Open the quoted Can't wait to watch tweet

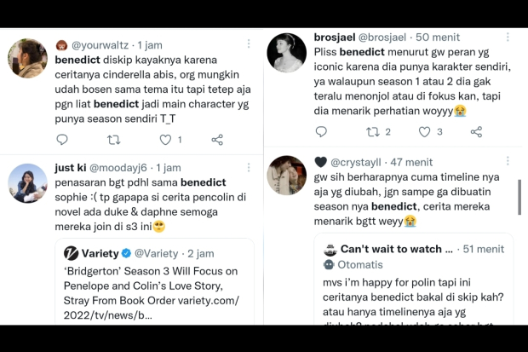(414, 280)
